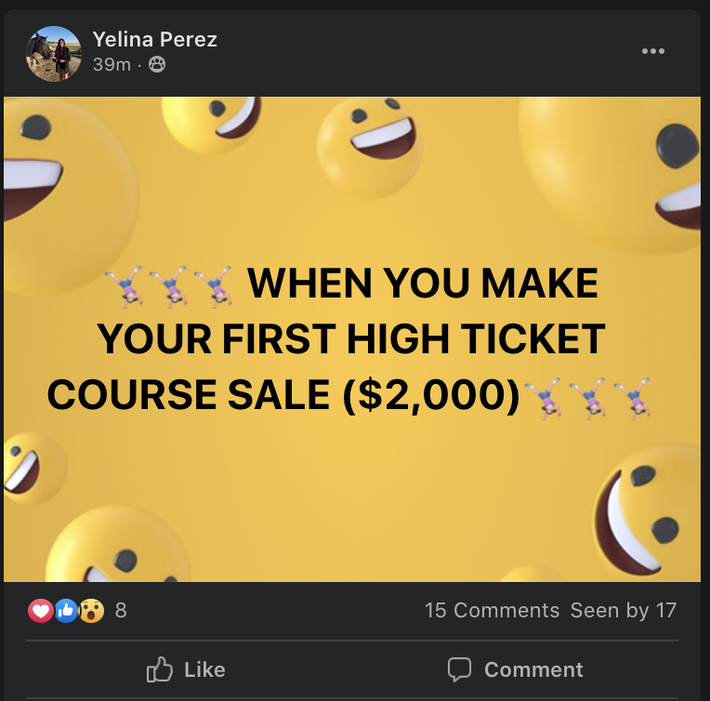Like the post using the Like label

tap(204, 669)
